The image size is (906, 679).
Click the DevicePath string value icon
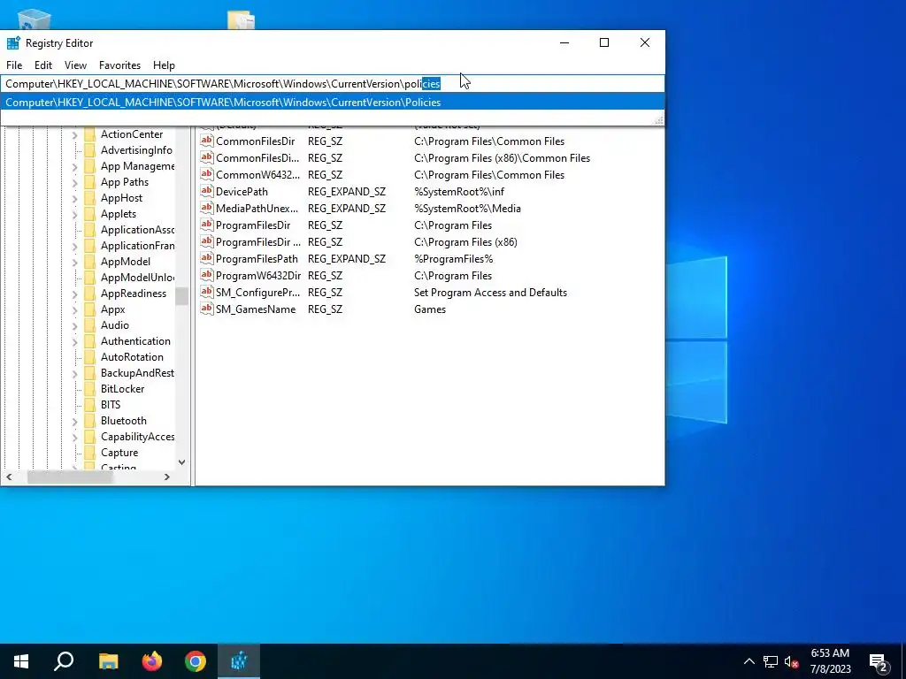[x=207, y=191]
